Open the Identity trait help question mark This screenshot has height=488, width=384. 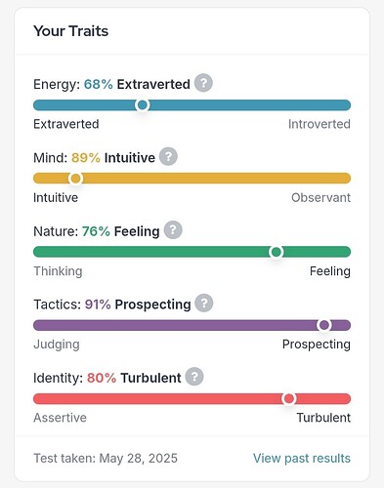point(194,377)
